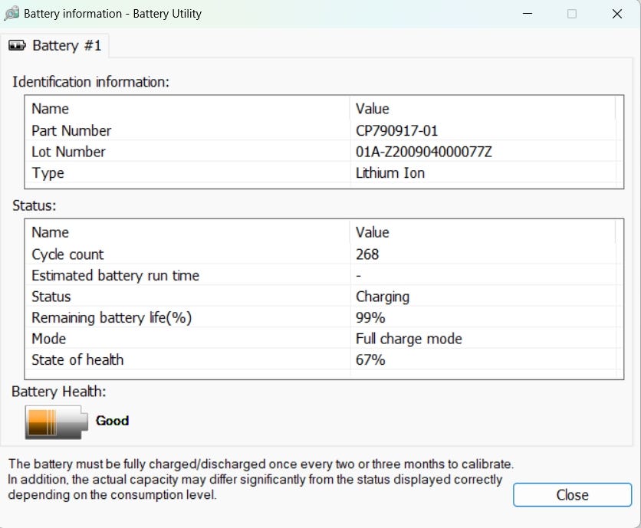
Task: Close the window using the title bar X
Action: (x=616, y=14)
